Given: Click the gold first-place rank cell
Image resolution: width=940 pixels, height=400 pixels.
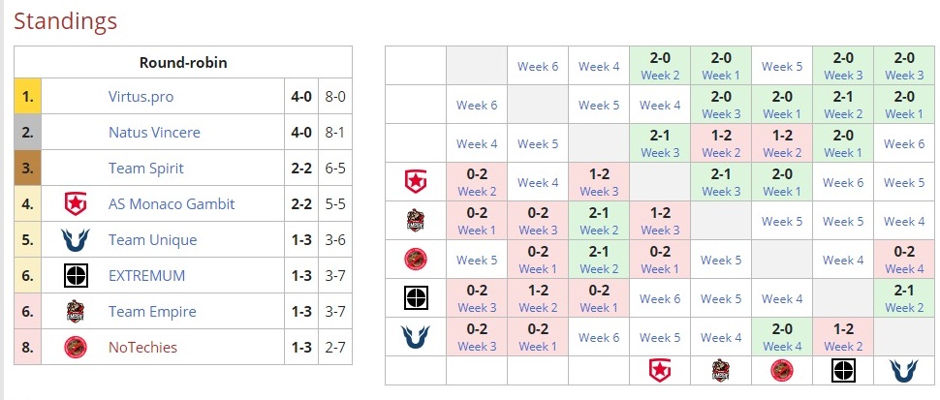Looking at the screenshot, I should 28,97.
